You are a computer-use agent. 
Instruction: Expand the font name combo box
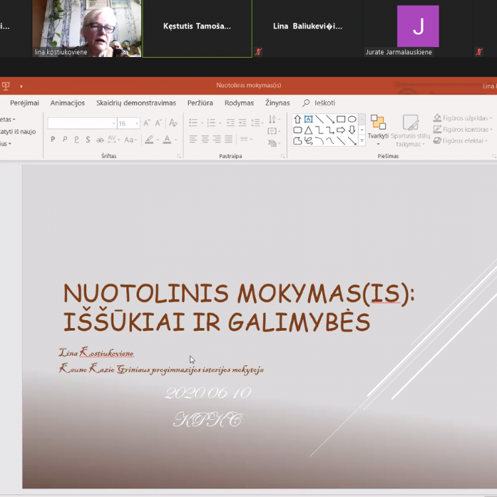point(113,123)
